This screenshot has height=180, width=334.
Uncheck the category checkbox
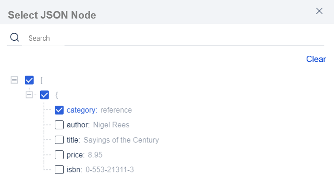pos(59,110)
